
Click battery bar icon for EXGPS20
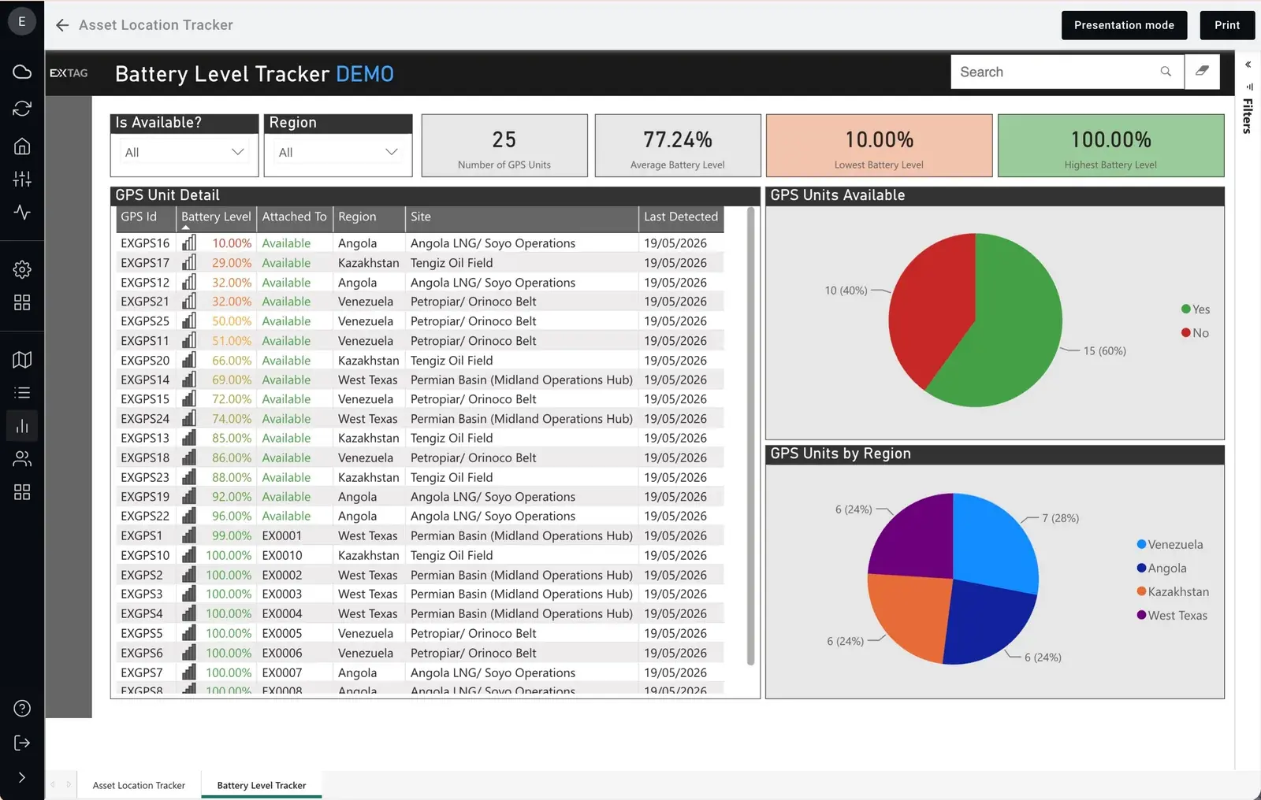point(189,360)
